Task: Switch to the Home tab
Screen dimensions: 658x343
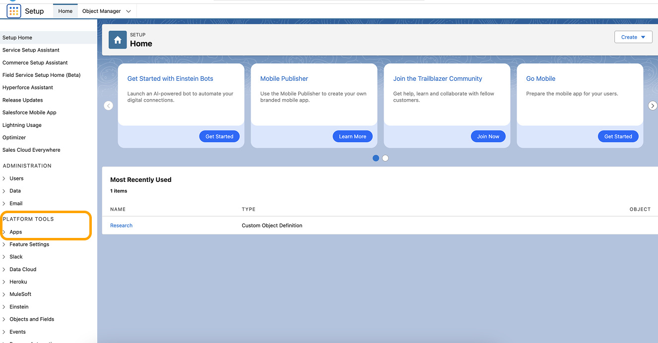Action: 65,11
